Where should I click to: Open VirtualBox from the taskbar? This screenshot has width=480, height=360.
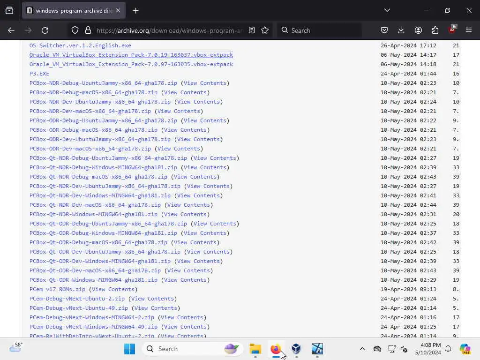point(296,349)
